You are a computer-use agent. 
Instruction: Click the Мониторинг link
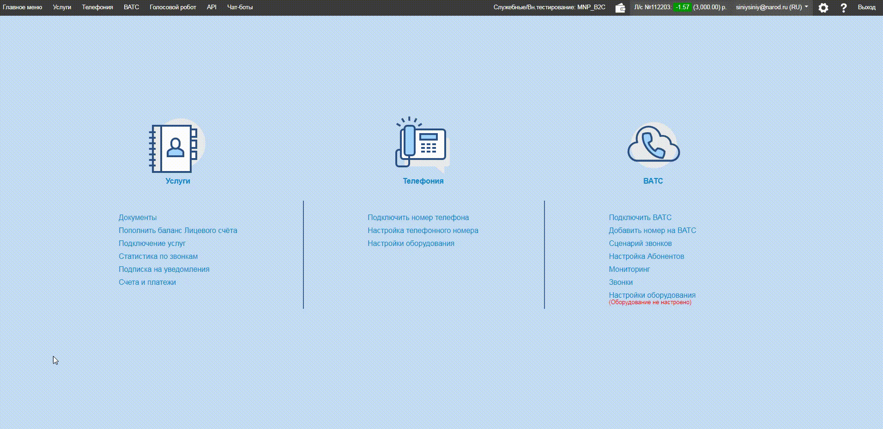pyautogui.click(x=629, y=269)
